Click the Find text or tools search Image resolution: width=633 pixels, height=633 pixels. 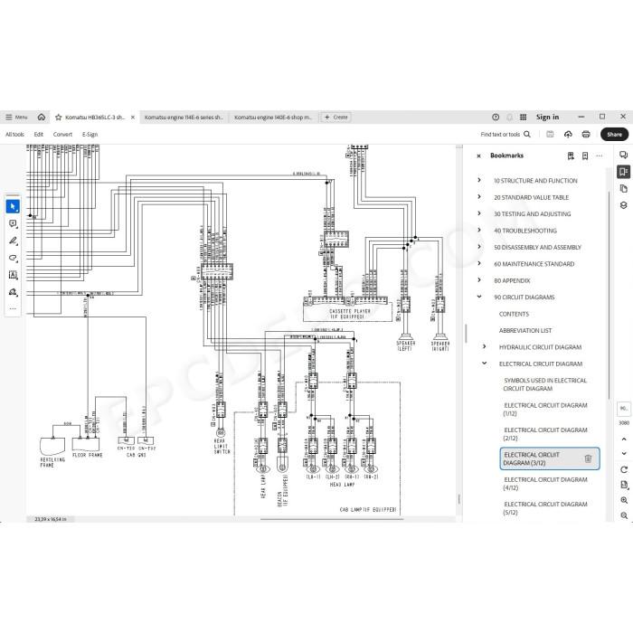[505, 135]
